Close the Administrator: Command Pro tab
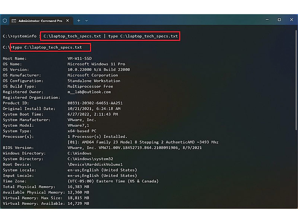 [68, 21]
